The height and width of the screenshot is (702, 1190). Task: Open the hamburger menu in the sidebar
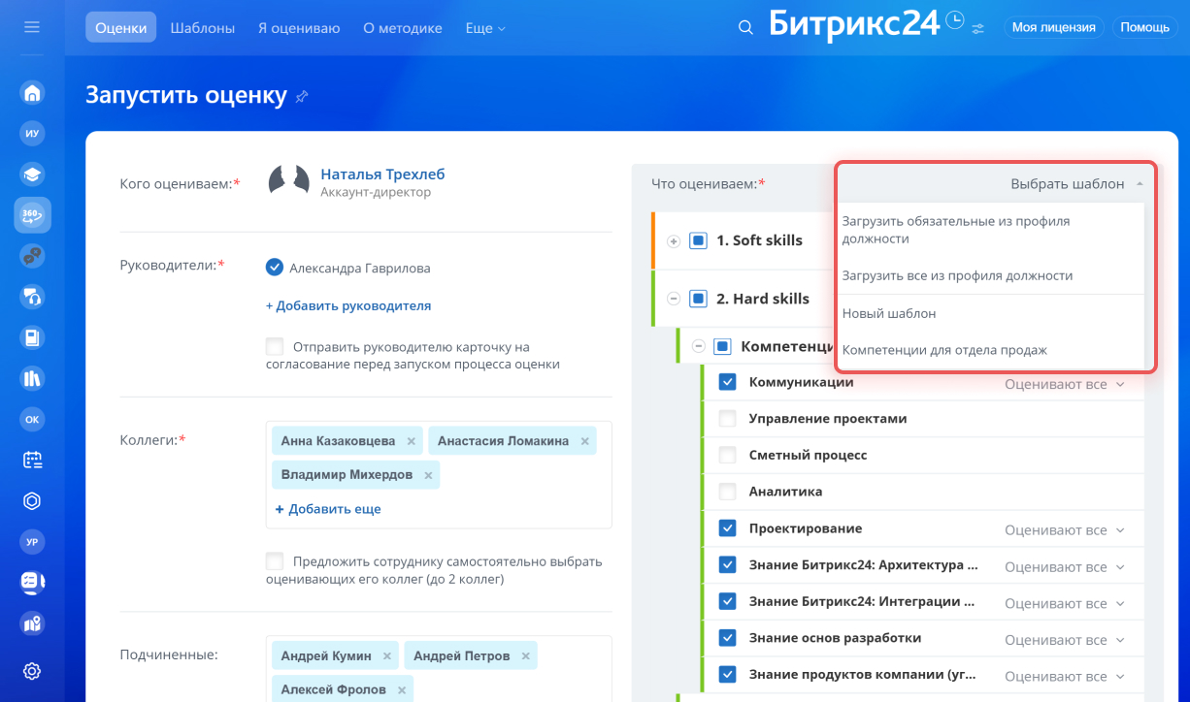click(32, 27)
